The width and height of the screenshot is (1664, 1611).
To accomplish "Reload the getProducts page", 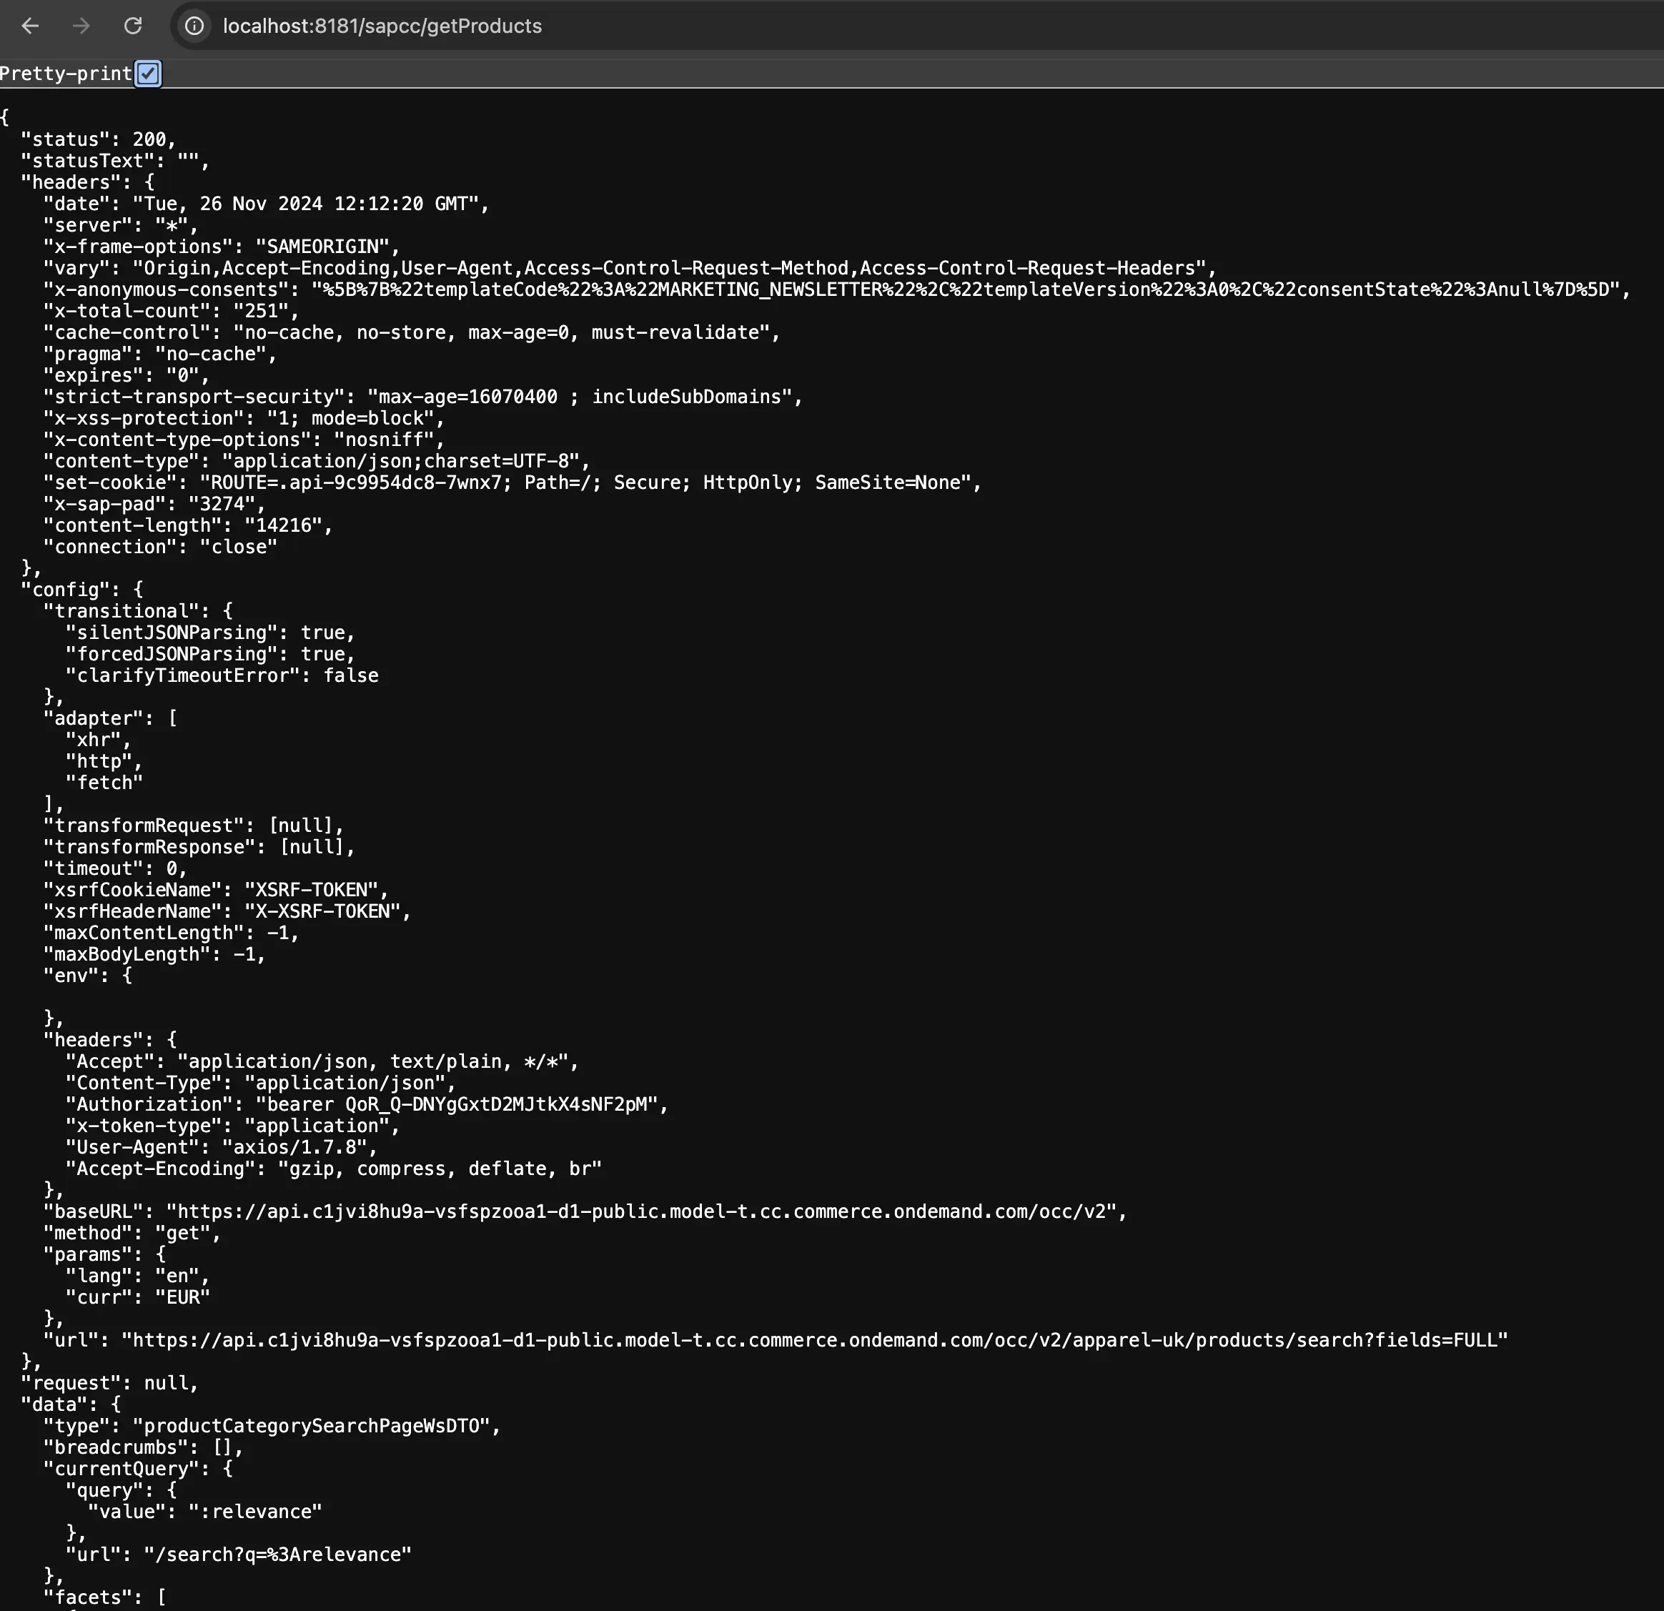I will pyautogui.click(x=132, y=26).
